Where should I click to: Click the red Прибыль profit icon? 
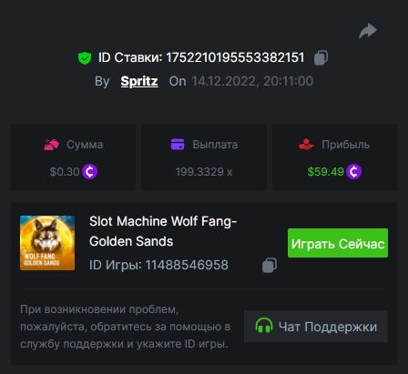(306, 145)
